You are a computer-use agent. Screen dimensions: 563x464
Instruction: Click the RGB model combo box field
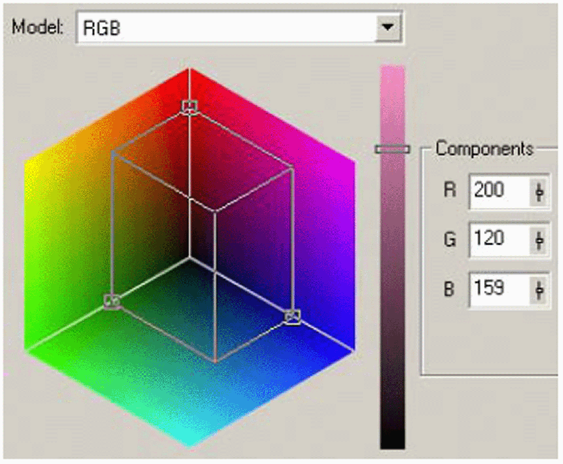pyautogui.click(x=239, y=27)
